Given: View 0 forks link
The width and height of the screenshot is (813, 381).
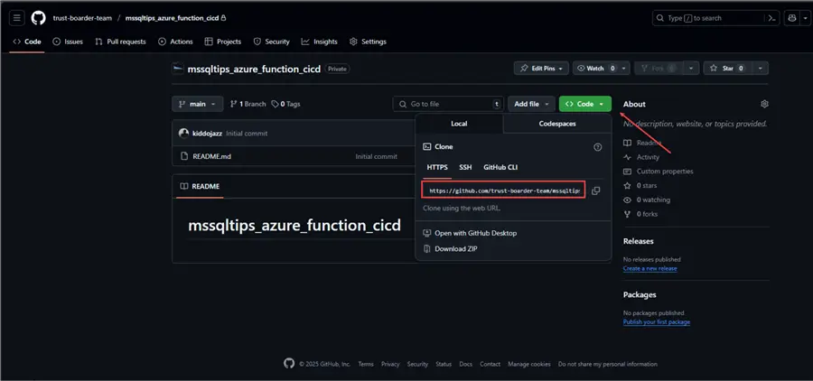Looking at the screenshot, I should pyautogui.click(x=647, y=214).
